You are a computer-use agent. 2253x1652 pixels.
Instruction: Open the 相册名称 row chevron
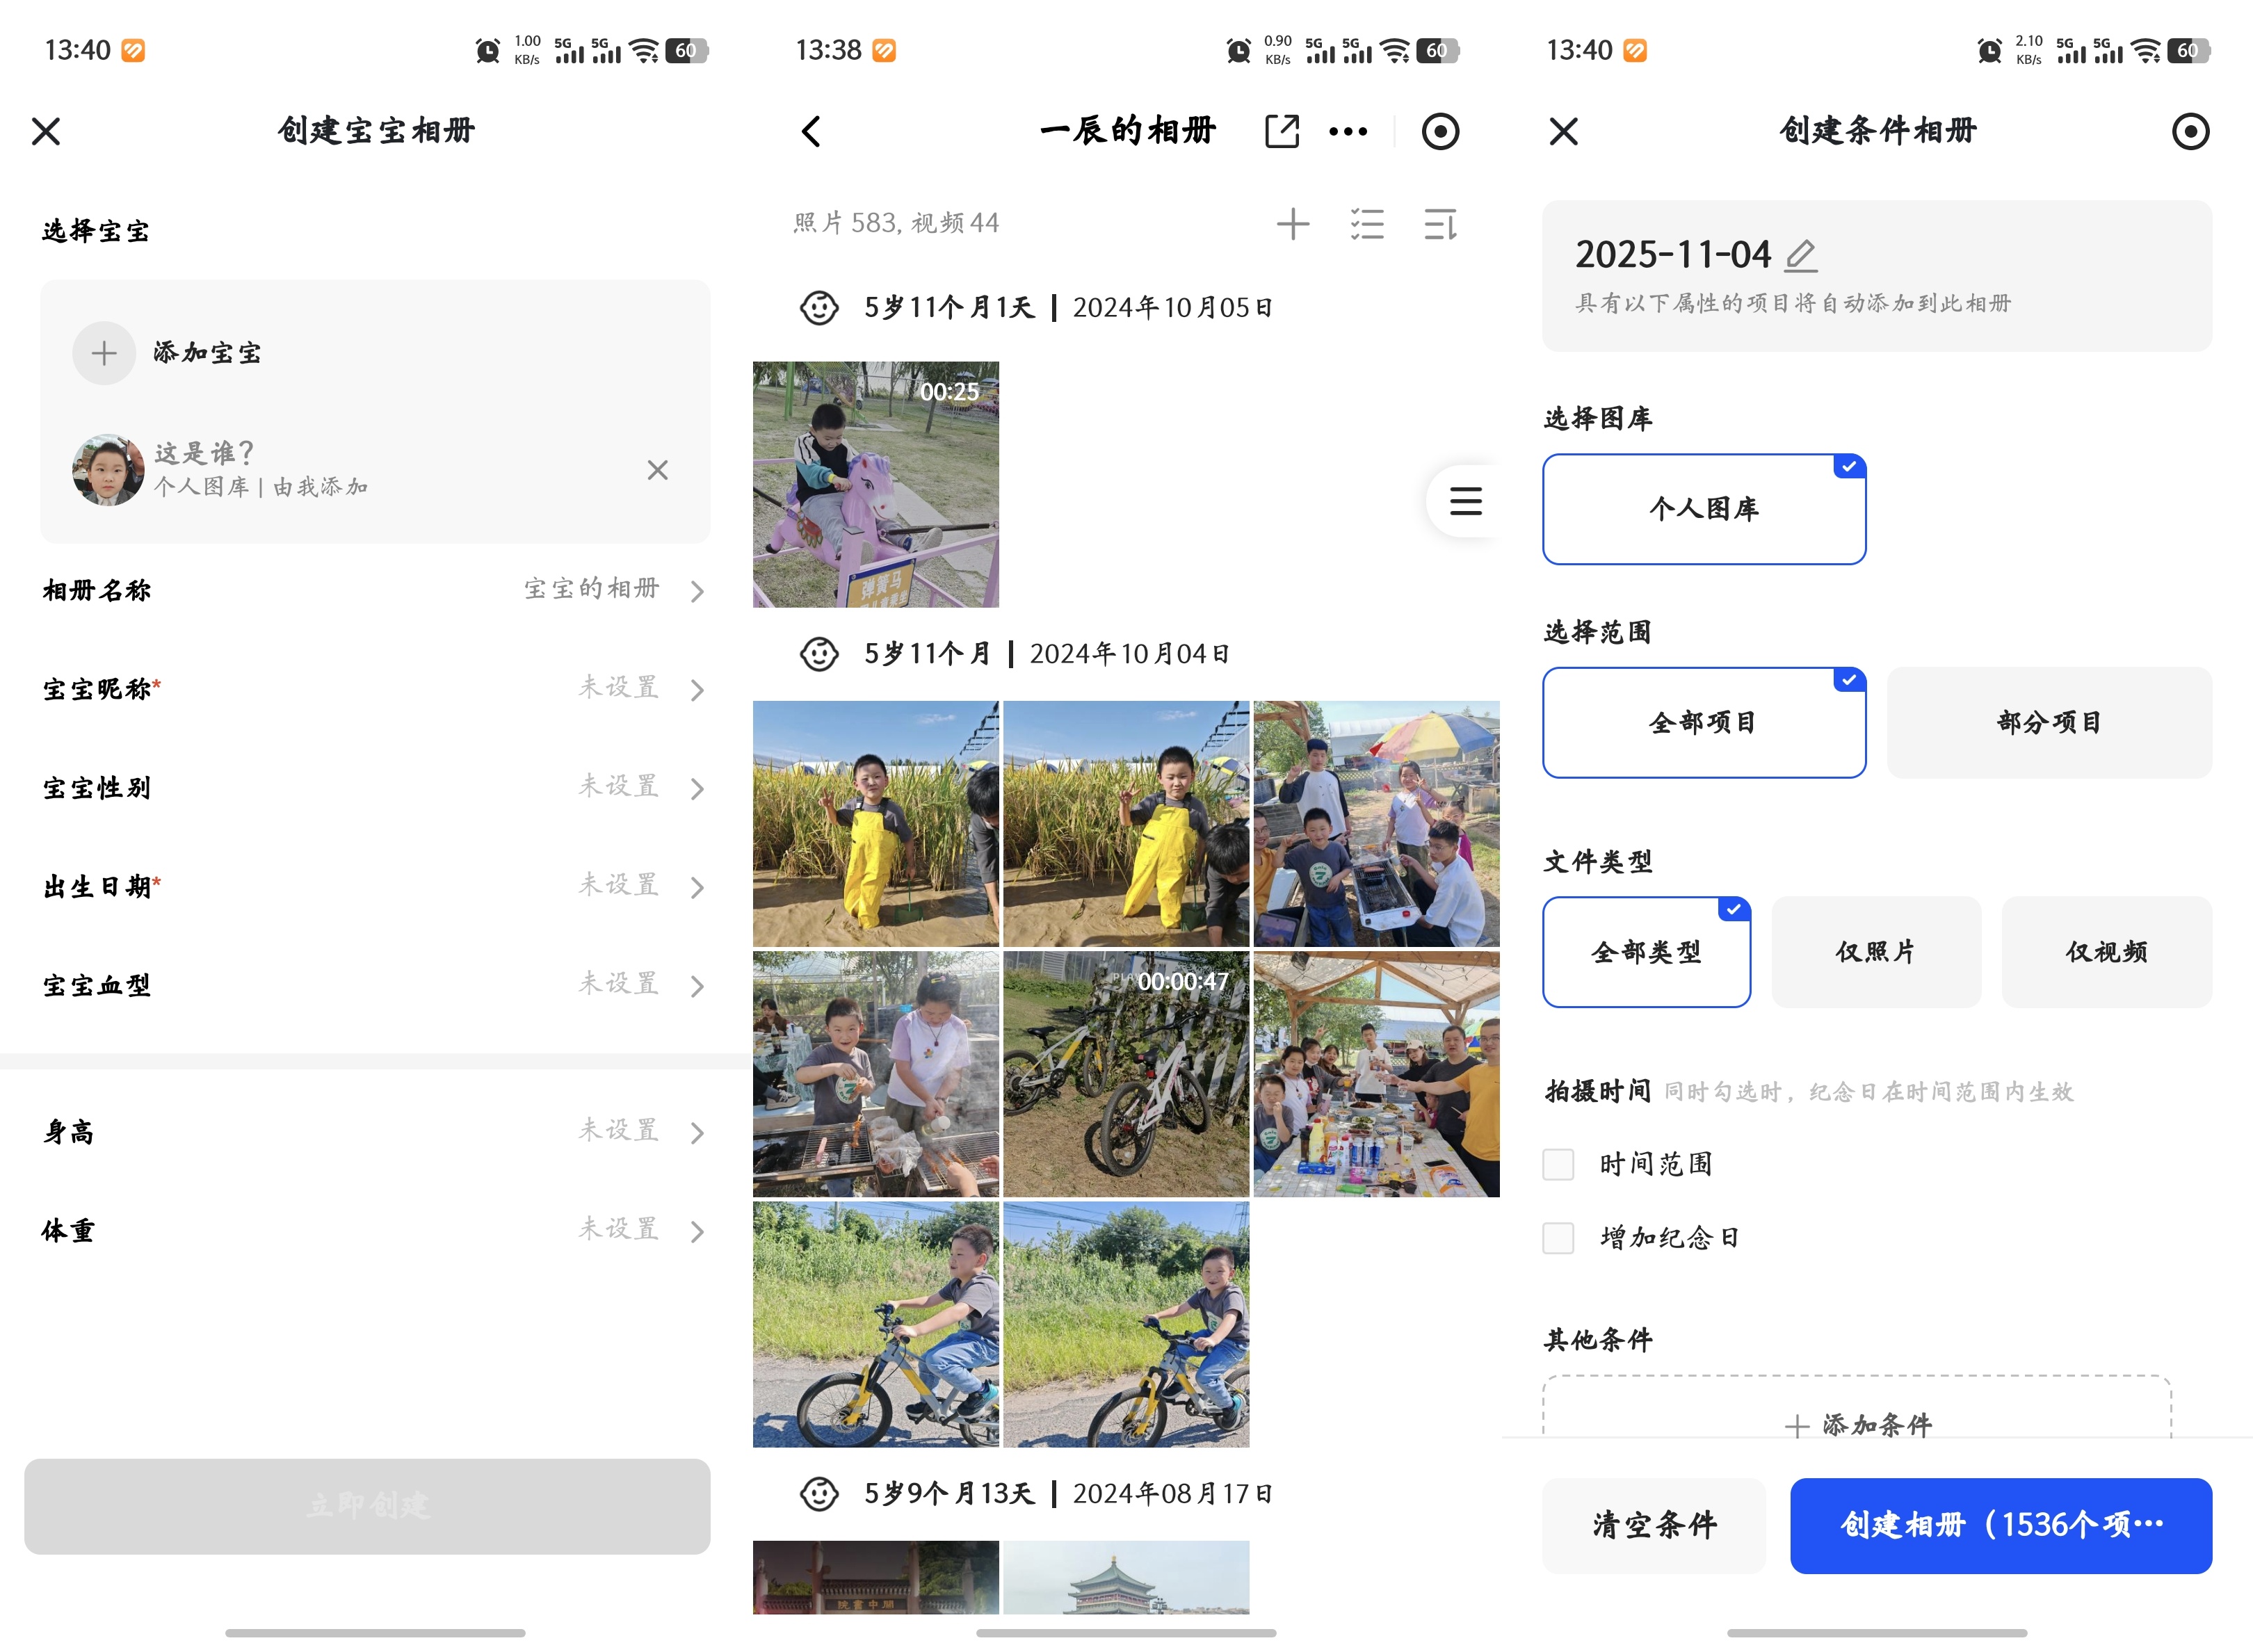[x=697, y=591]
